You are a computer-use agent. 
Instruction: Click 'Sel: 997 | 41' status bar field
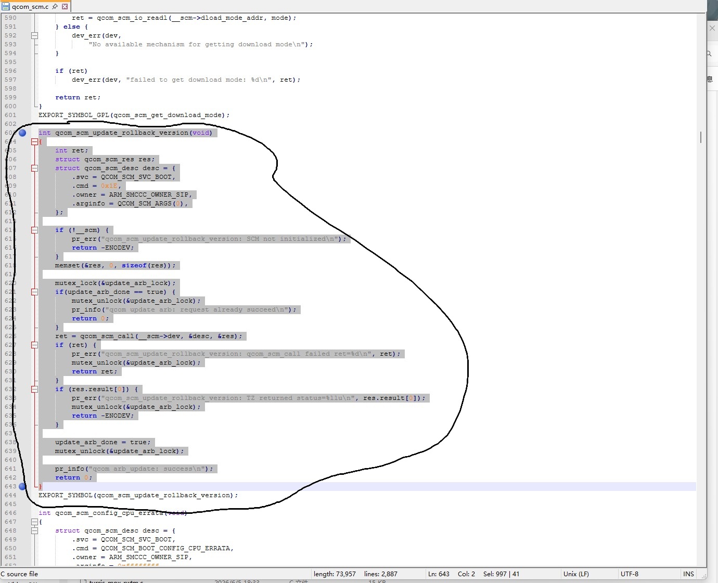coord(501,574)
